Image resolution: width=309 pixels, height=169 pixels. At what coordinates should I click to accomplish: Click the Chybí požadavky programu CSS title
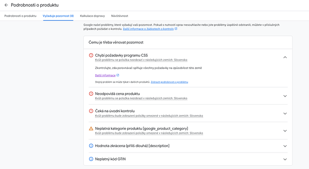tap(121, 55)
